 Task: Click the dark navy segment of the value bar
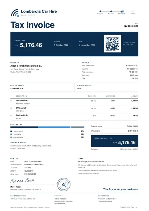point(24,127)
